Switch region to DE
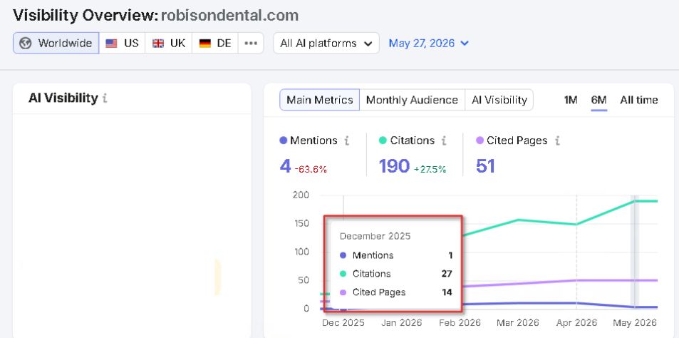The width and height of the screenshot is (679, 338). click(214, 43)
